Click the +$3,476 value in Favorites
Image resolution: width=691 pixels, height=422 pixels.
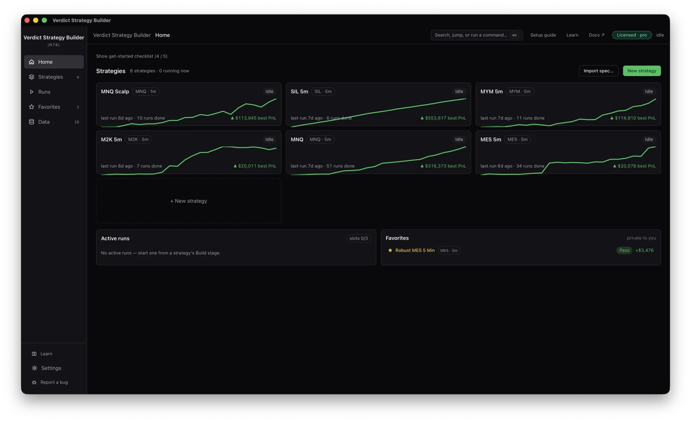click(x=644, y=250)
